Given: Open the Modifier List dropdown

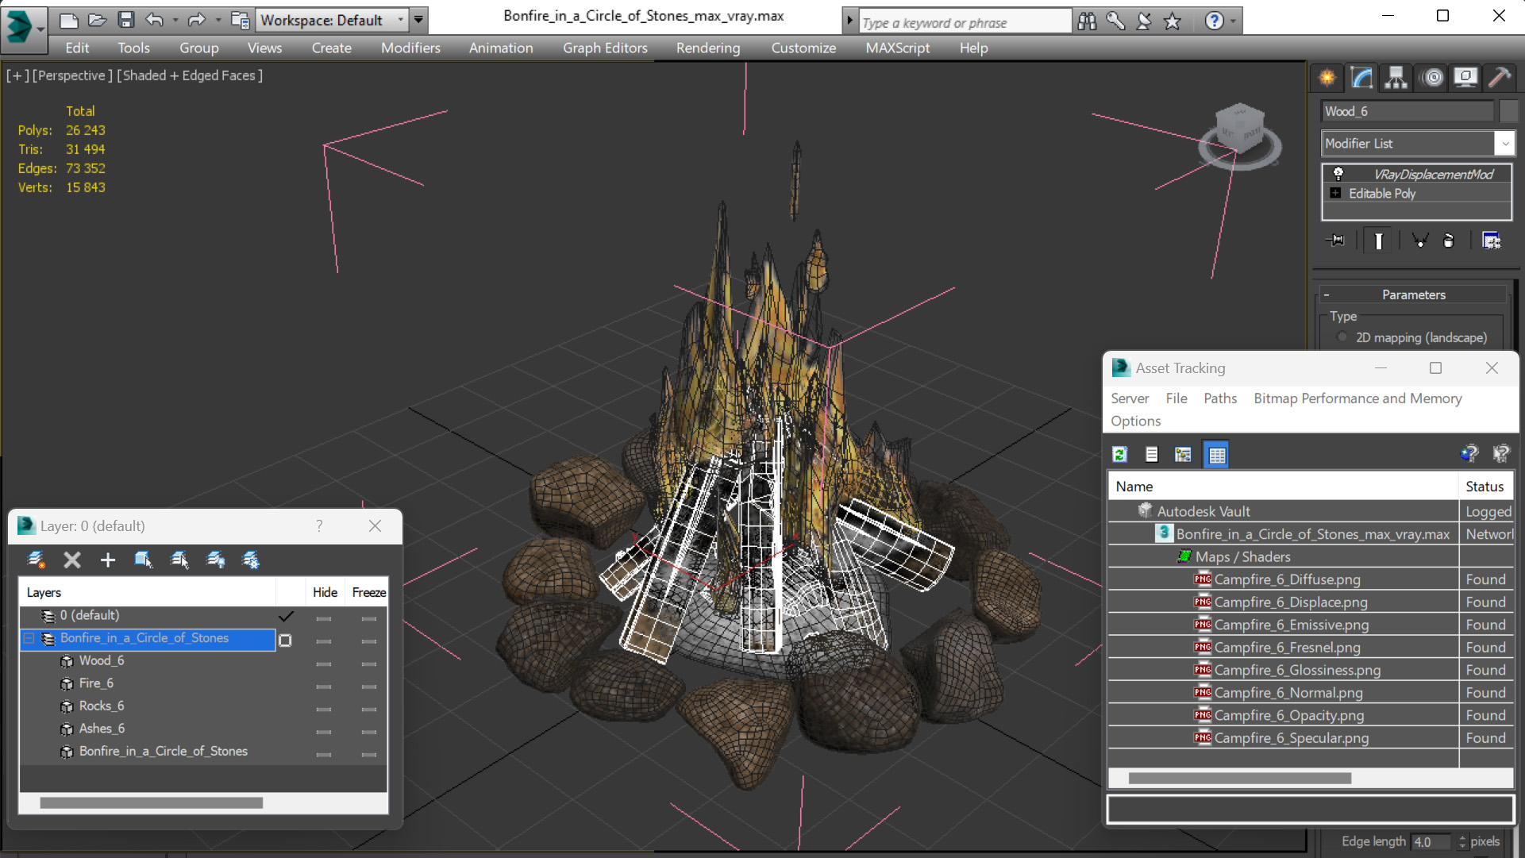Looking at the screenshot, I should [1504, 144].
